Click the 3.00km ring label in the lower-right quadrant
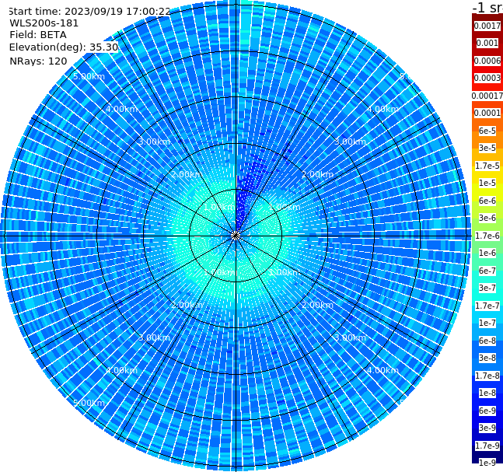503x472 pixels. (x=350, y=337)
